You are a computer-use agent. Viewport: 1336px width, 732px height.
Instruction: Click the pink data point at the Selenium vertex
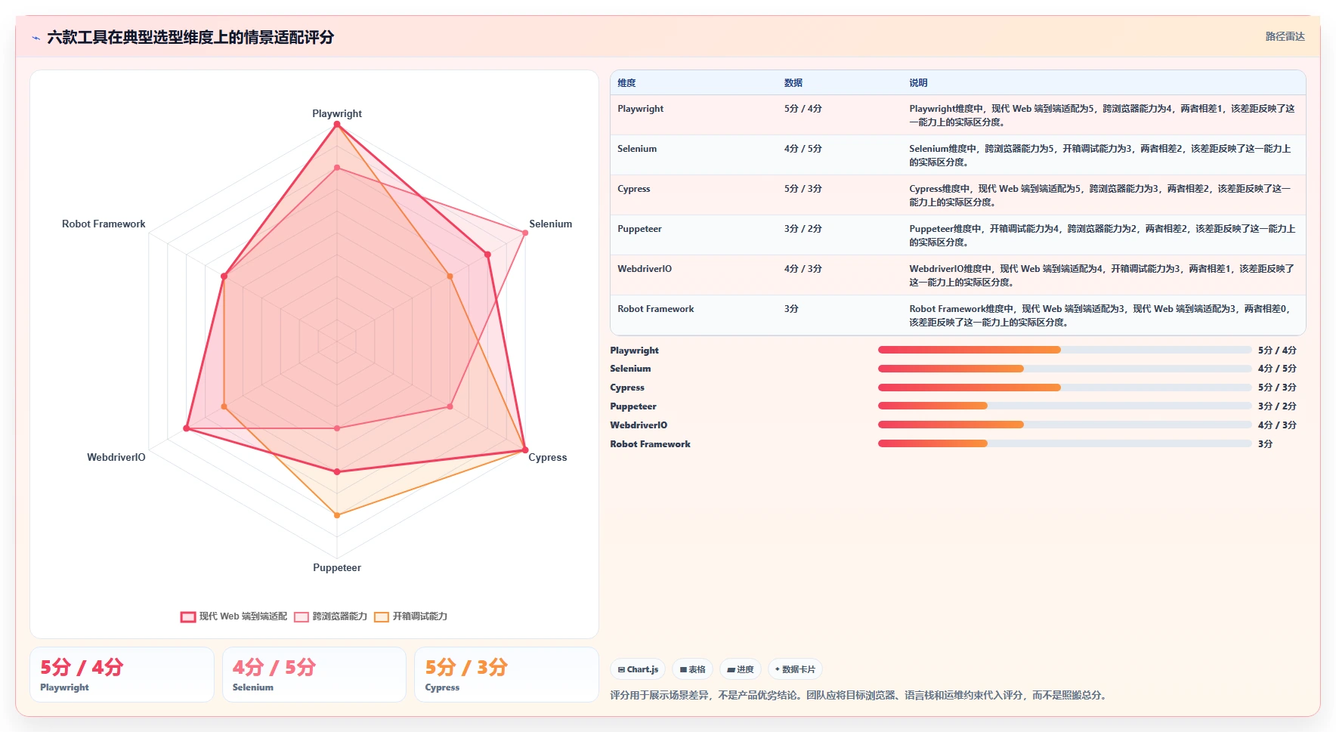525,233
